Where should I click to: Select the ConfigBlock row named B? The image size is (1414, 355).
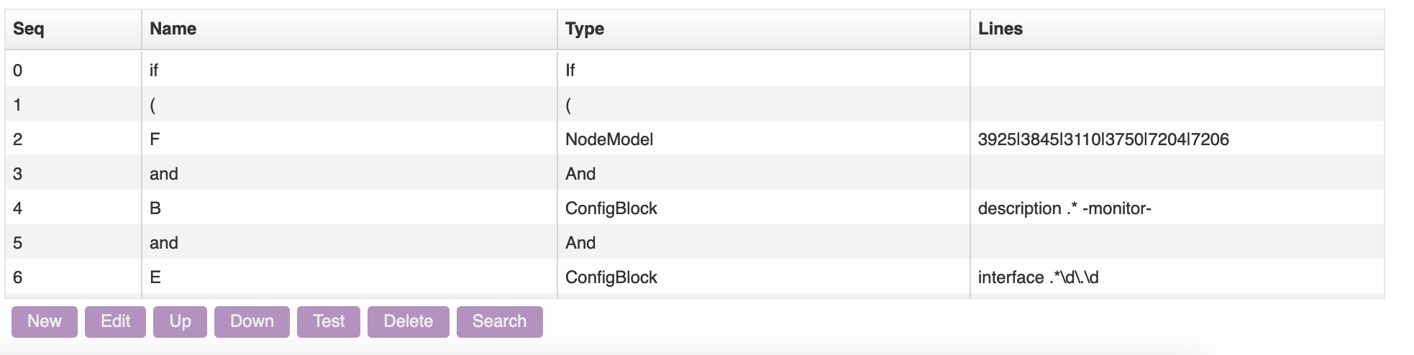click(155, 208)
